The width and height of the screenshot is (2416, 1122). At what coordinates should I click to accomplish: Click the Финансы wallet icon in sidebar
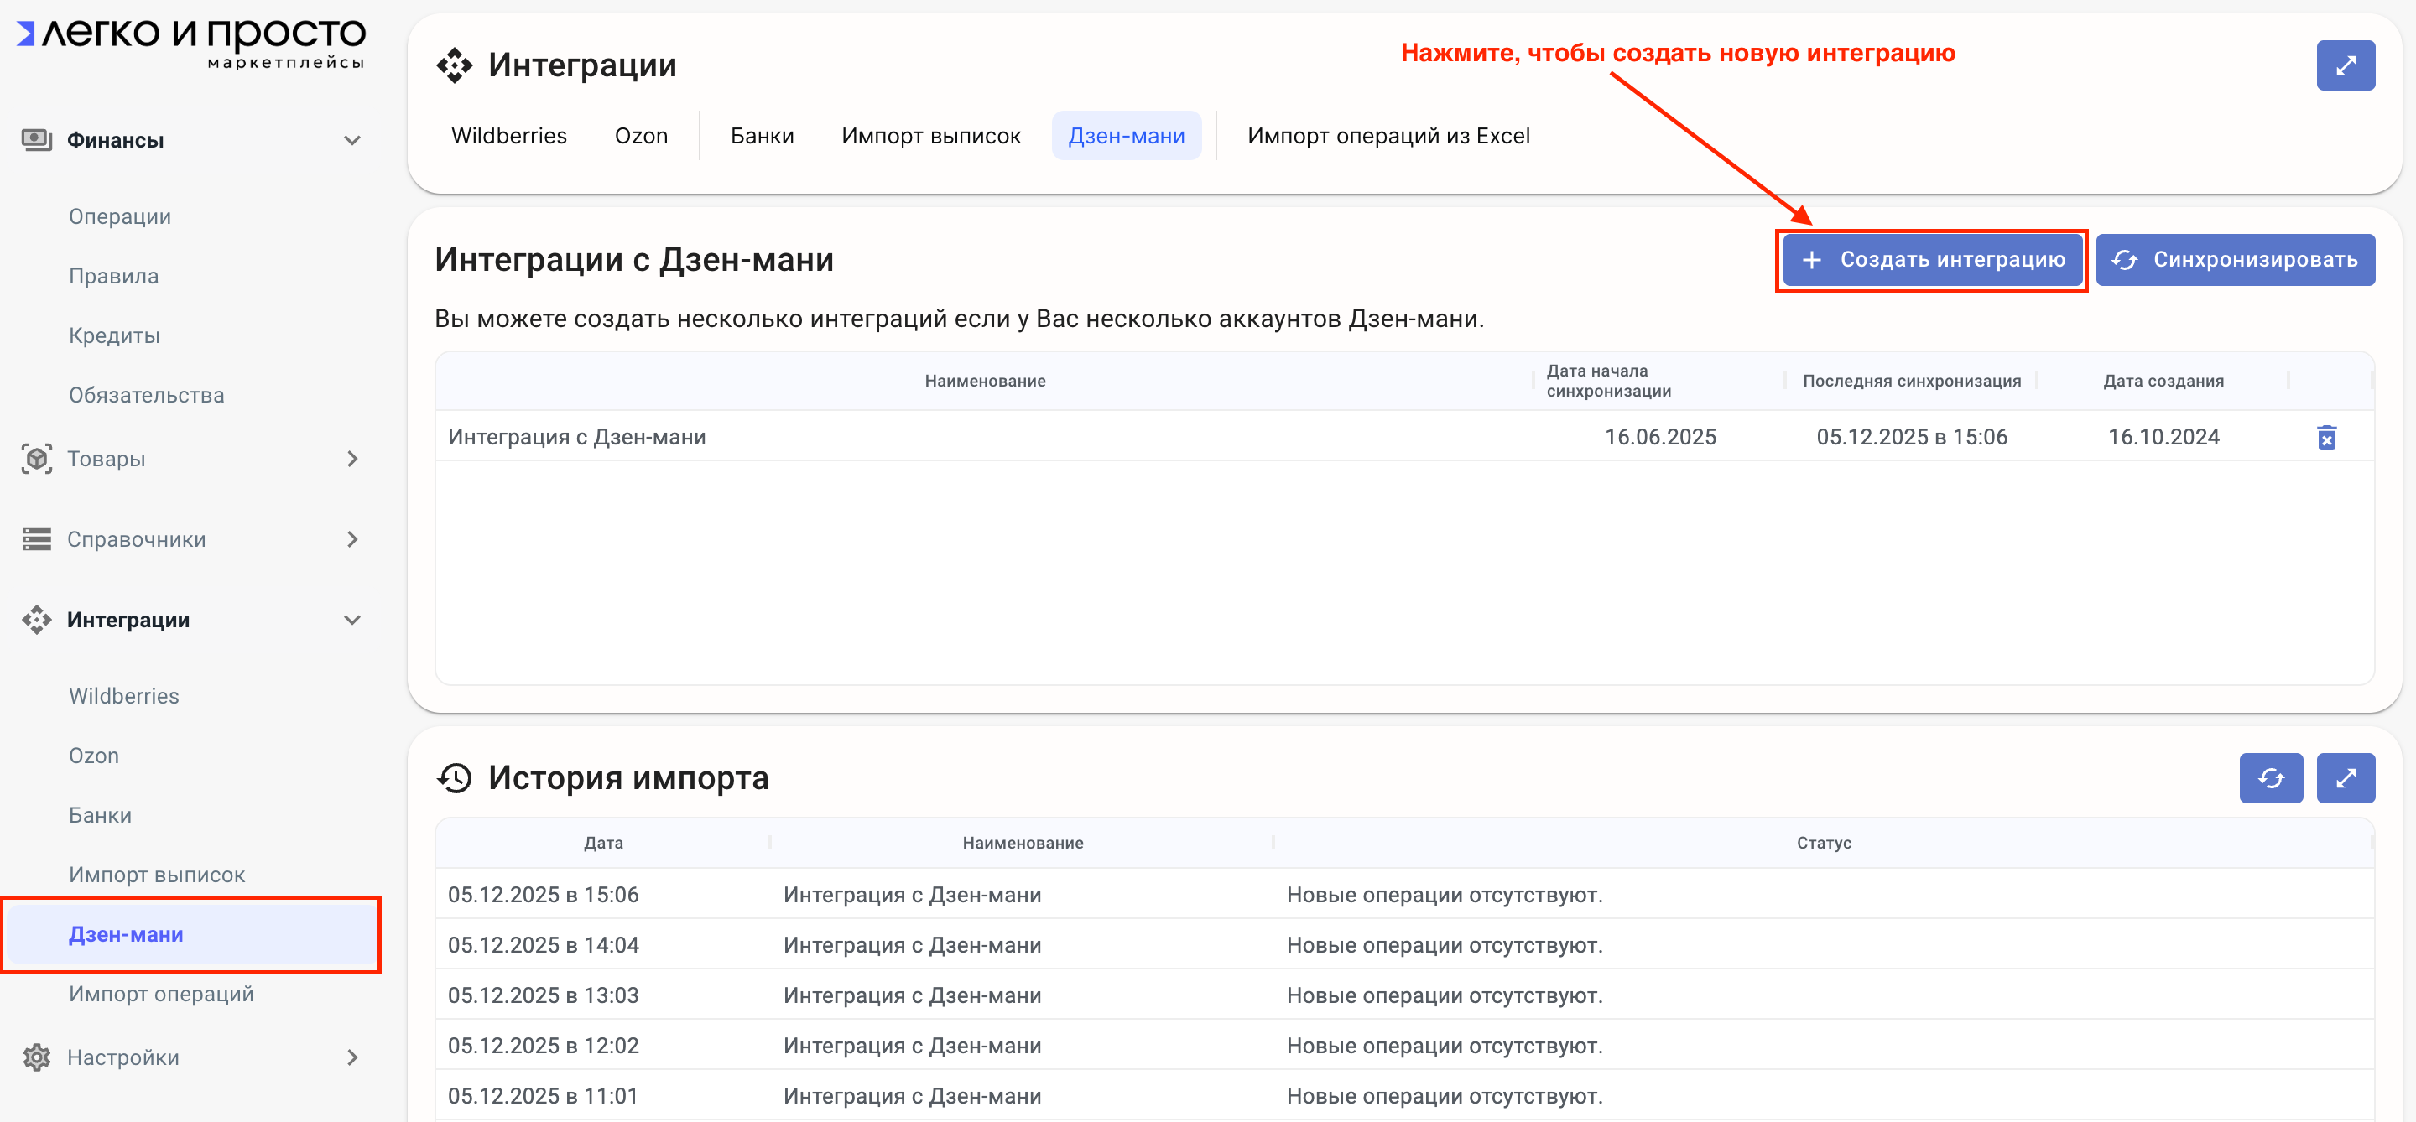point(35,141)
